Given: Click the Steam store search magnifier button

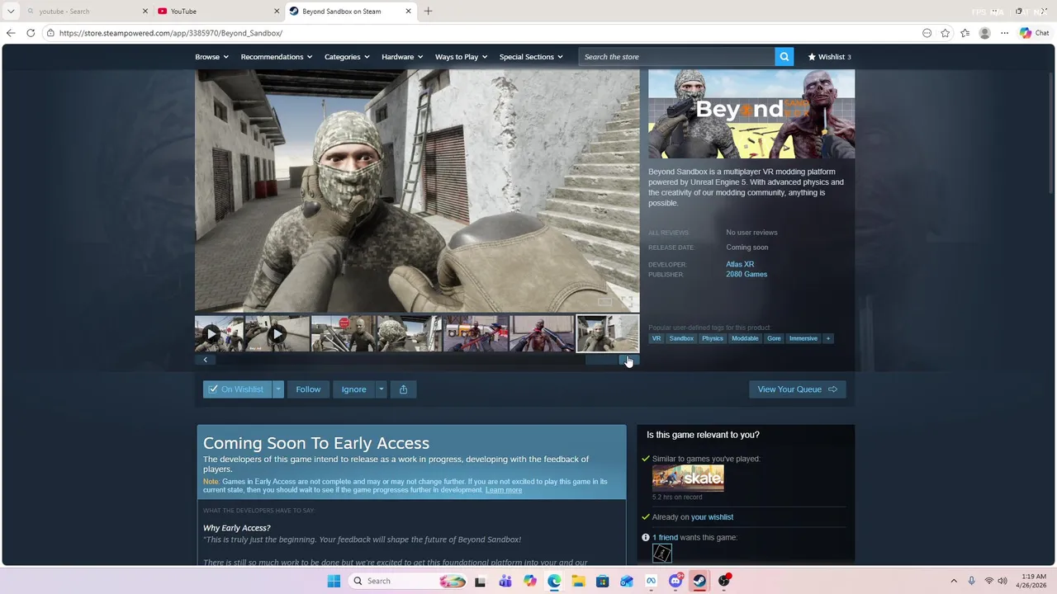Looking at the screenshot, I should pyautogui.click(x=784, y=57).
